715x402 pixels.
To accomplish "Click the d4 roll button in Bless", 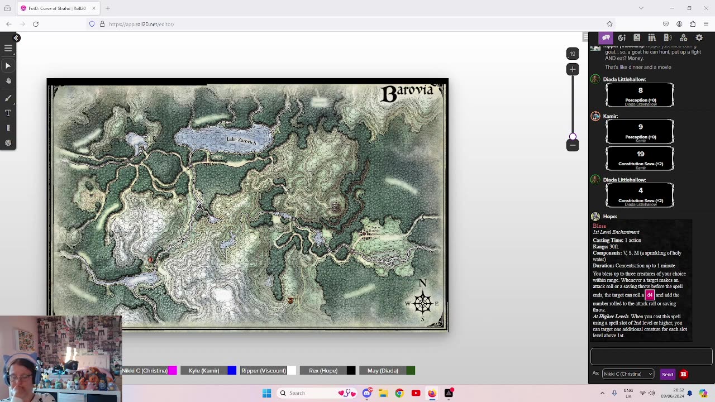I will coord(650,295).
